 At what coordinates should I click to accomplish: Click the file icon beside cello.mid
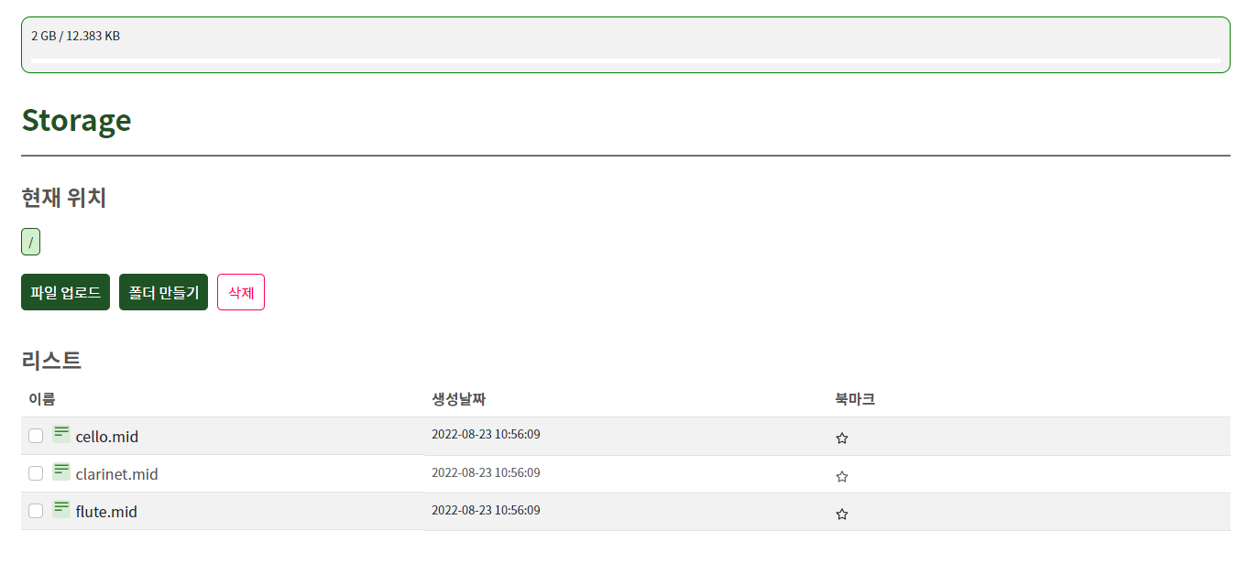(61, 434)
